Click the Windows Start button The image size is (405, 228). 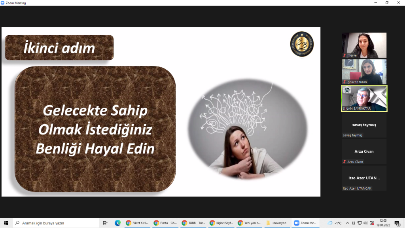(x=6, y=223)
